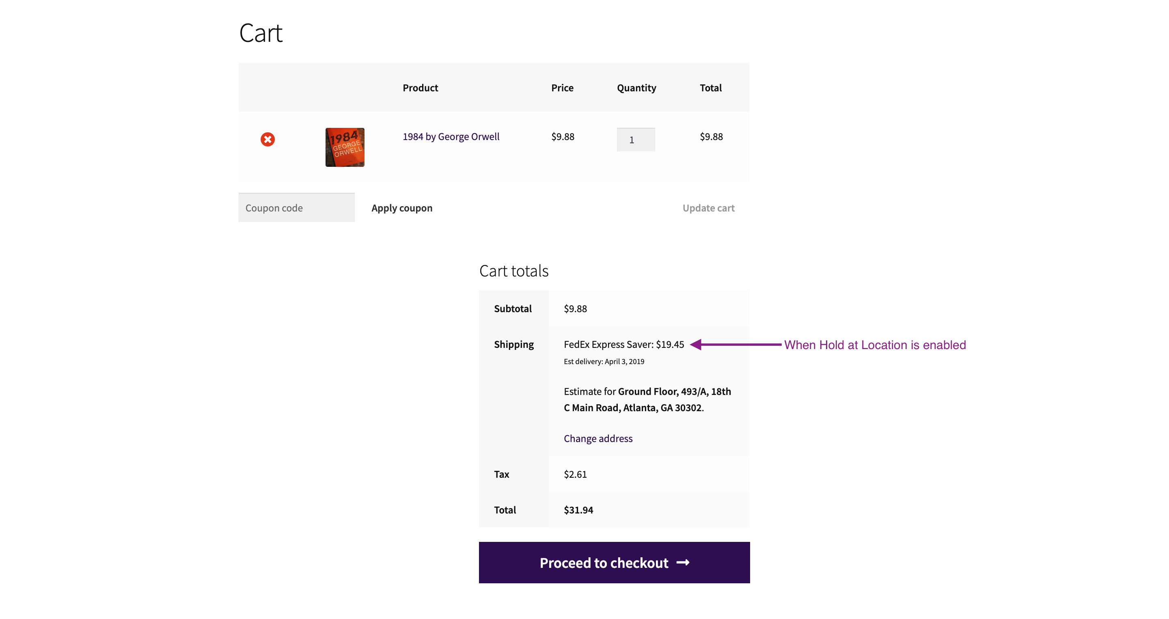The image size is (1169, 619).
Task: Click the 'Apply coupon' button
Action: pos(401,207)
